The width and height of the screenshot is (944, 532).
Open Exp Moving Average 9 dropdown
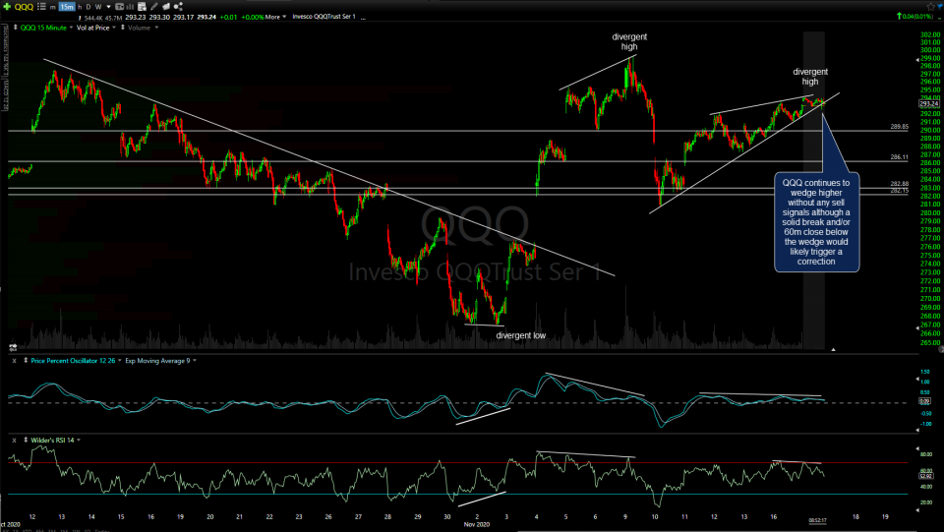pyautogui.click(x=195, y=361)
